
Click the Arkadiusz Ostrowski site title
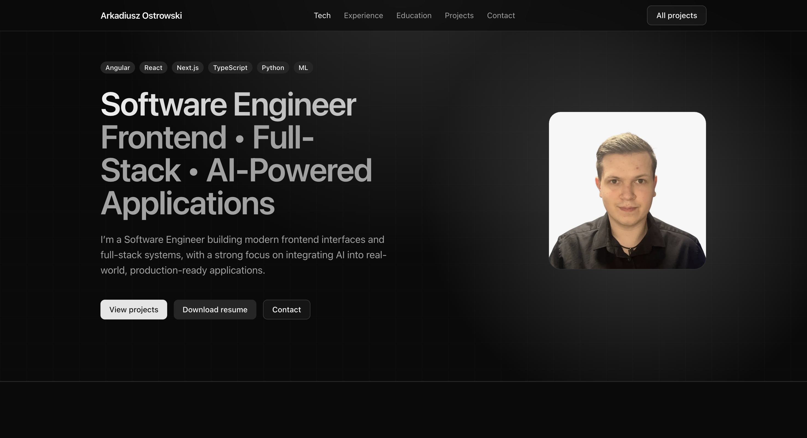[141, 15]
